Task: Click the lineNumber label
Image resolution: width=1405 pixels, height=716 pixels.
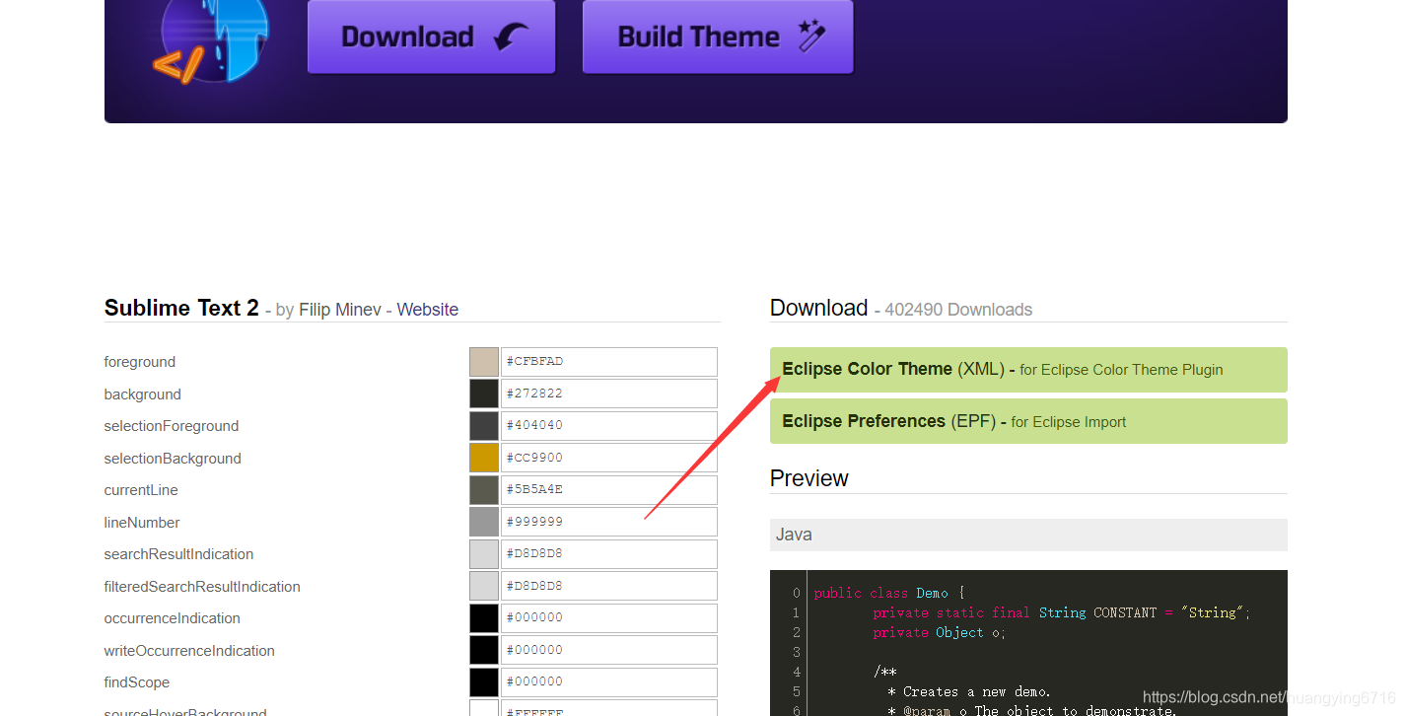Action: coord(142,523)
